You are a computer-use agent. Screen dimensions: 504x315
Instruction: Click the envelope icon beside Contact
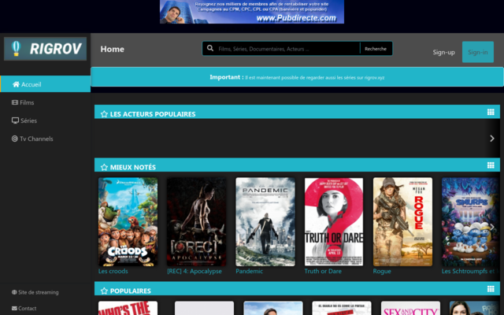(x=14, y=308)
